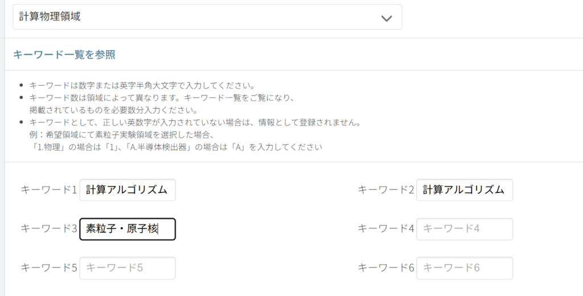
Task: Click the note about 数字または英字半角大文字 input
Action: coord(142,86)
